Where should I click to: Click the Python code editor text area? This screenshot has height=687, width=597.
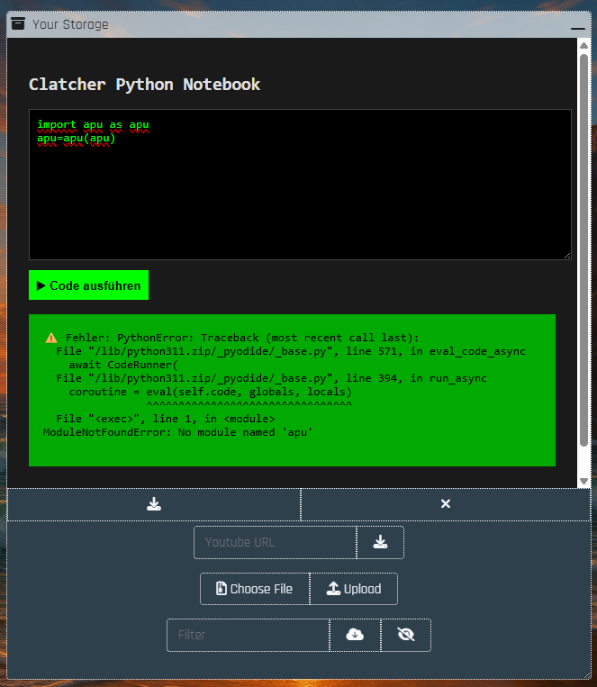coord(300,185)
